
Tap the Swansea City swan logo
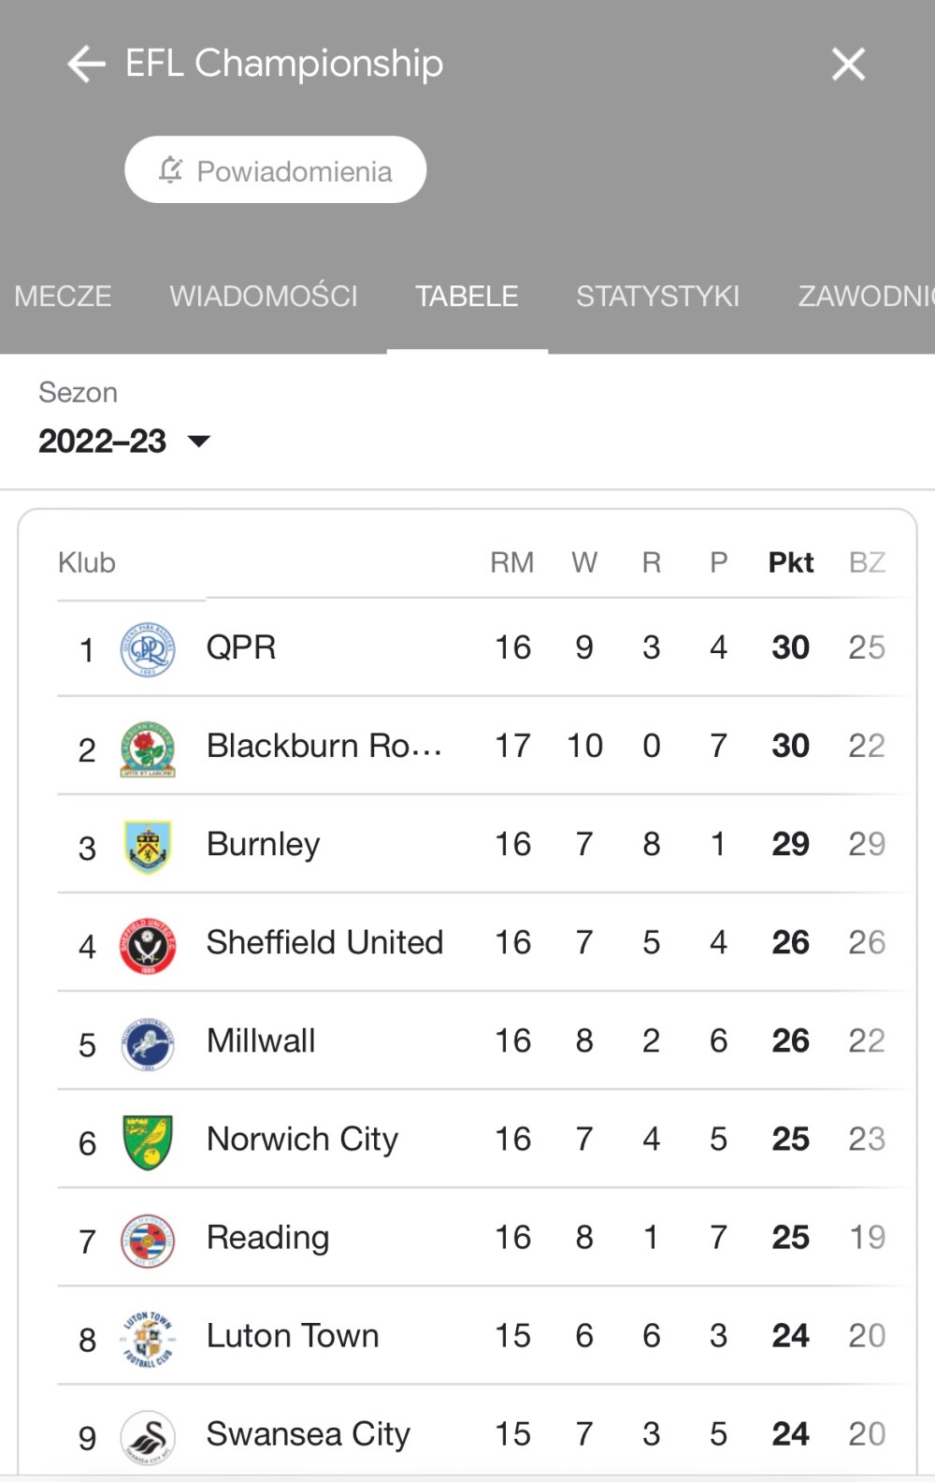pos(148,1435)
